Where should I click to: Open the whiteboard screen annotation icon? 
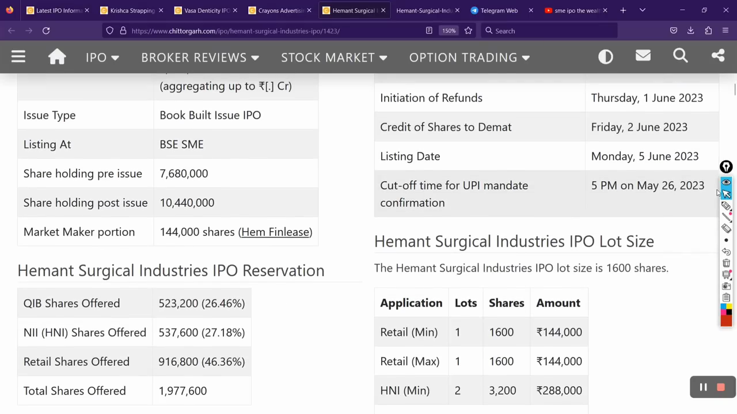coord(726,275)
